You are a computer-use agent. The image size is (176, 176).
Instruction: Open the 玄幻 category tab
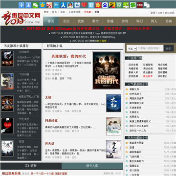coord(66,21)
